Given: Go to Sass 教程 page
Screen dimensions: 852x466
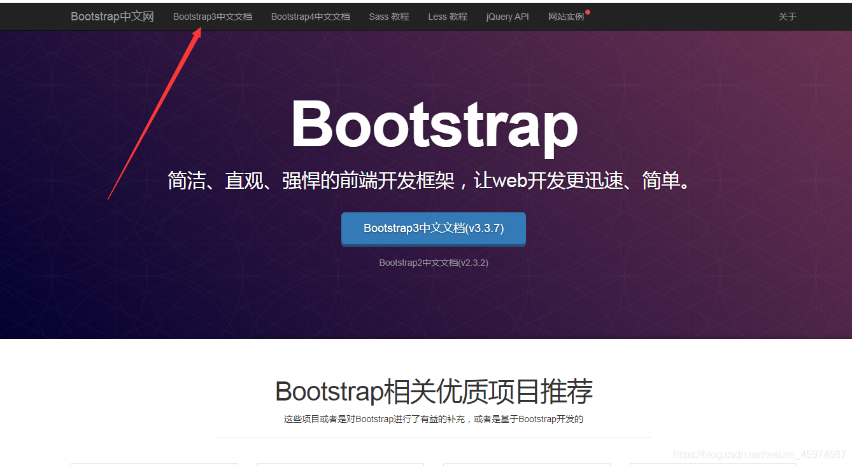Looking at the screenshot, I should [x=389, y=17].
